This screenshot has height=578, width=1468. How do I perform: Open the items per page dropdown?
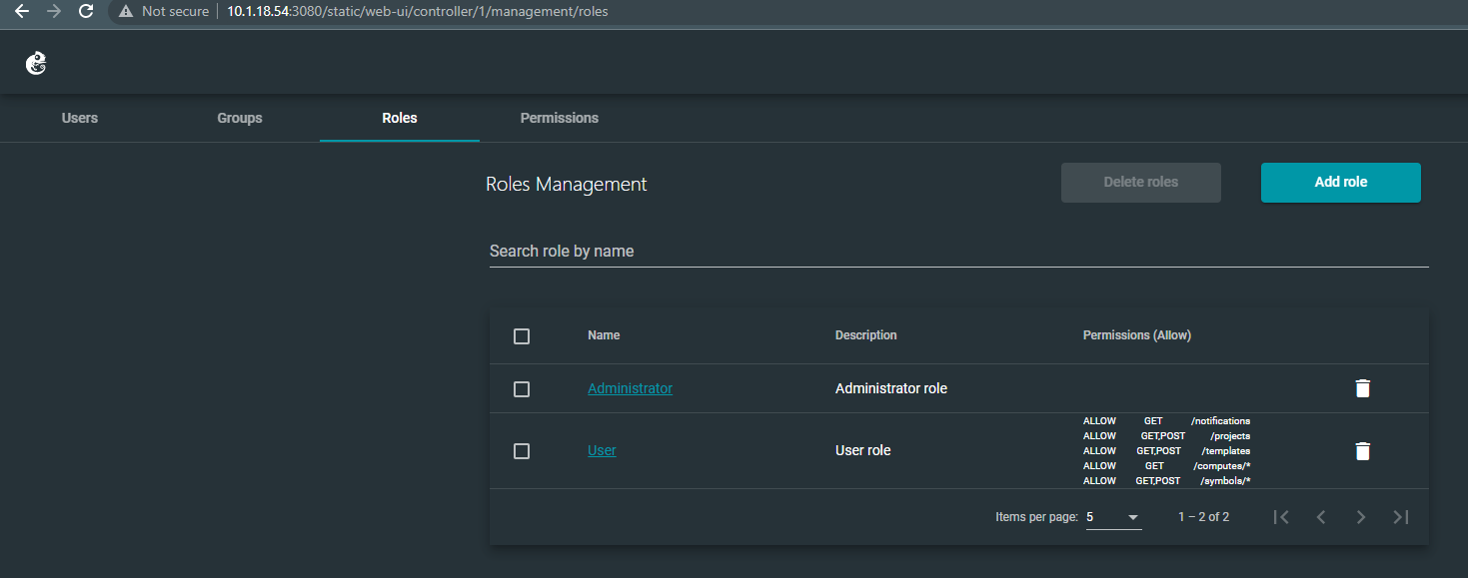coord(1112,516)
